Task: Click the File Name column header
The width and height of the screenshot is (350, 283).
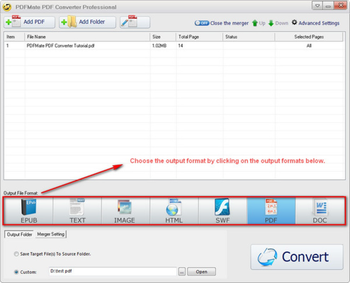Action: tap(87, 37)
